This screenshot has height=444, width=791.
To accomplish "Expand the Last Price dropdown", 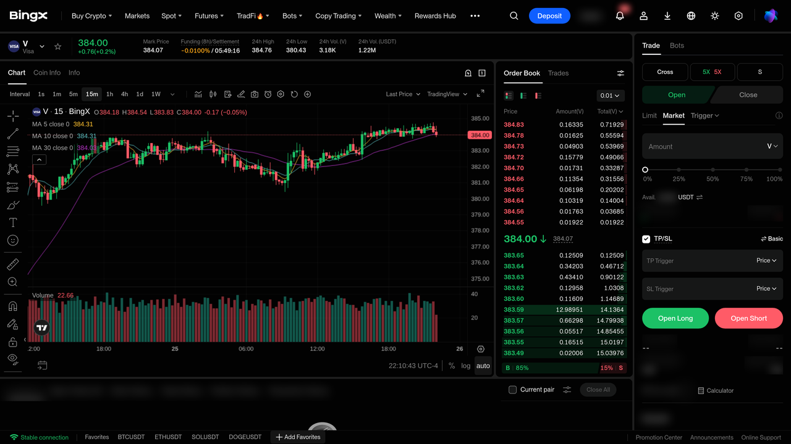I will click(403, 94).
